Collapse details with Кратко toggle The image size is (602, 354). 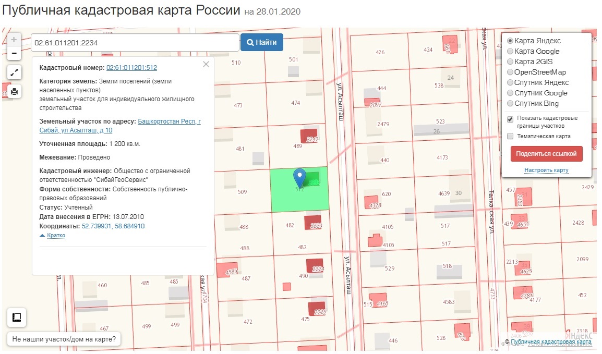click(56, 235)
